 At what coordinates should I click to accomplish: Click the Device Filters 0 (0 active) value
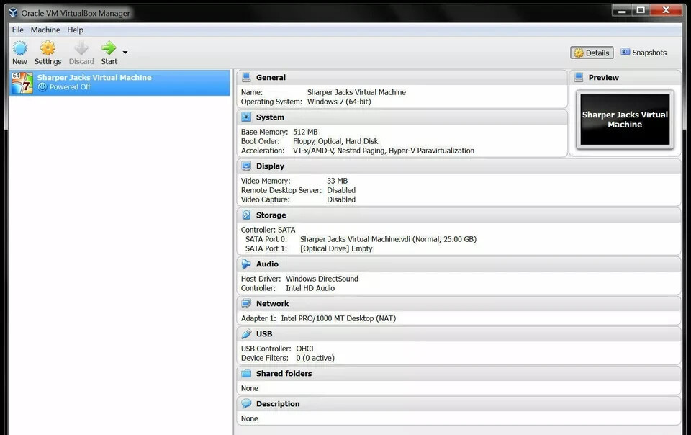click(315, 358)
